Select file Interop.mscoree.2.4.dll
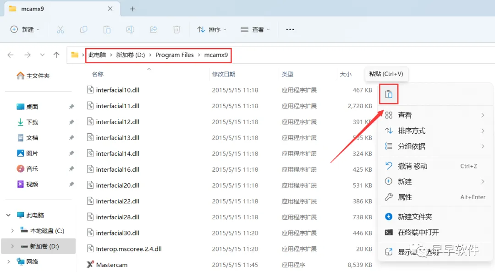 click(129, 249)
